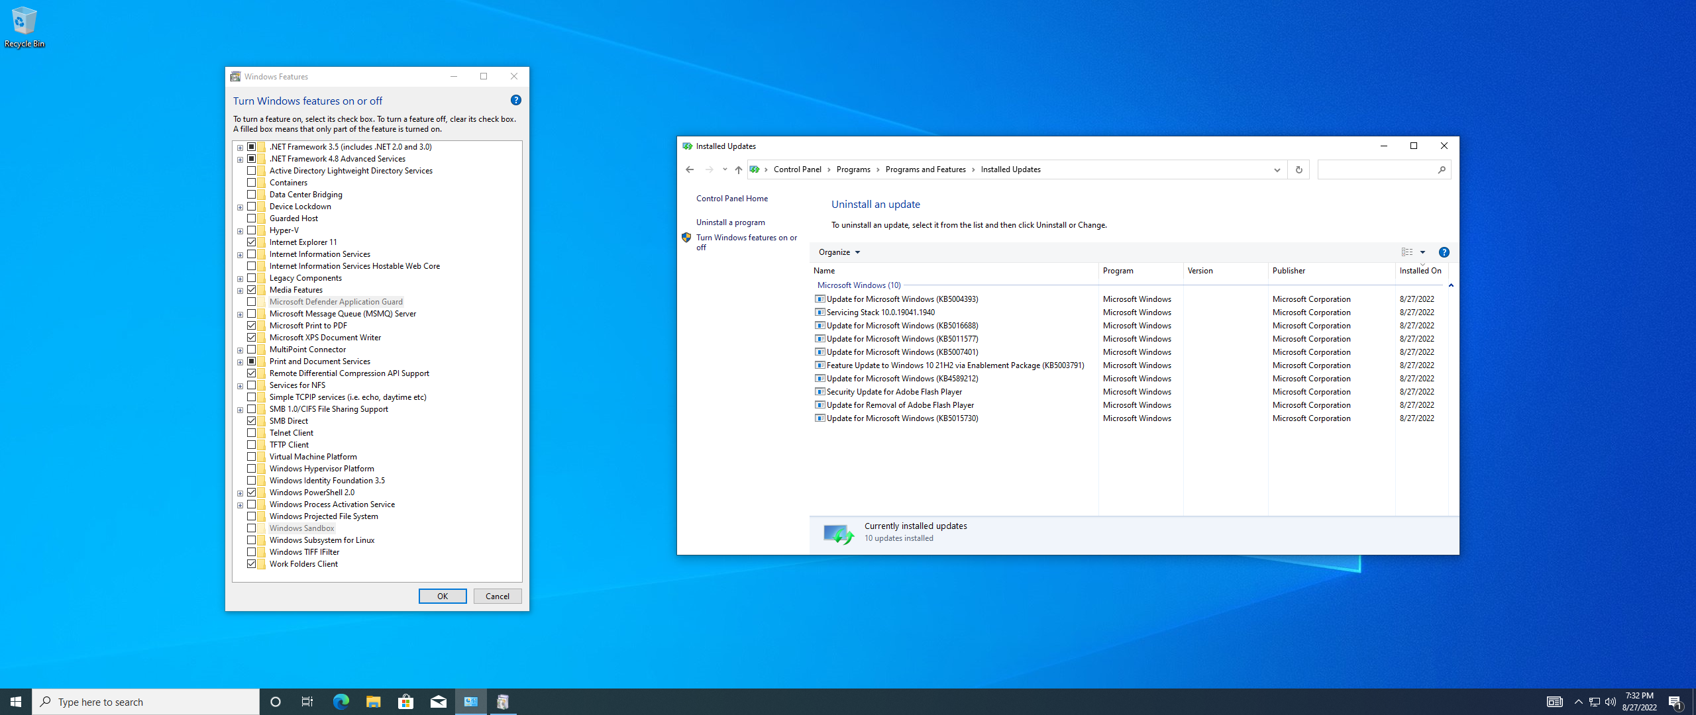Go up one level with the up arrow
This screenshot has height=715, width=1696.
739,169
